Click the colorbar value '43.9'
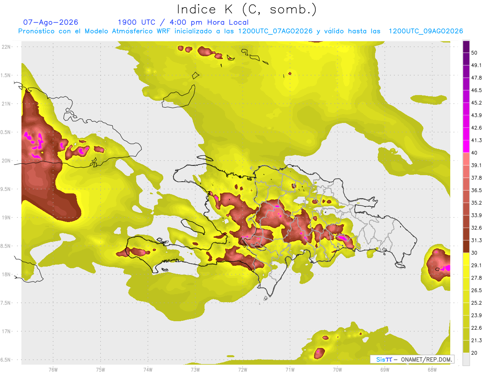Image resolution: width=485 pixels, height=375 pixels. [x=477, y=115]
